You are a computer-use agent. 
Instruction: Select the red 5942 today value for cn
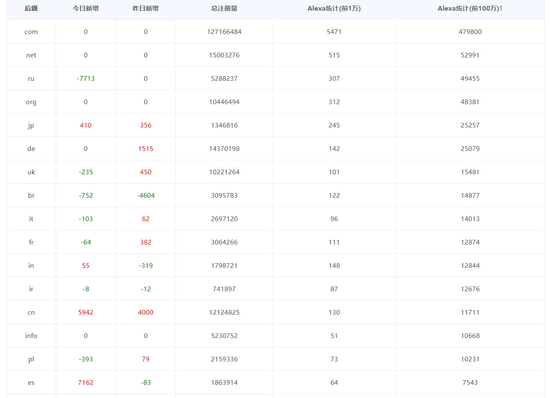pyautogui.click(x=86, y=313)
